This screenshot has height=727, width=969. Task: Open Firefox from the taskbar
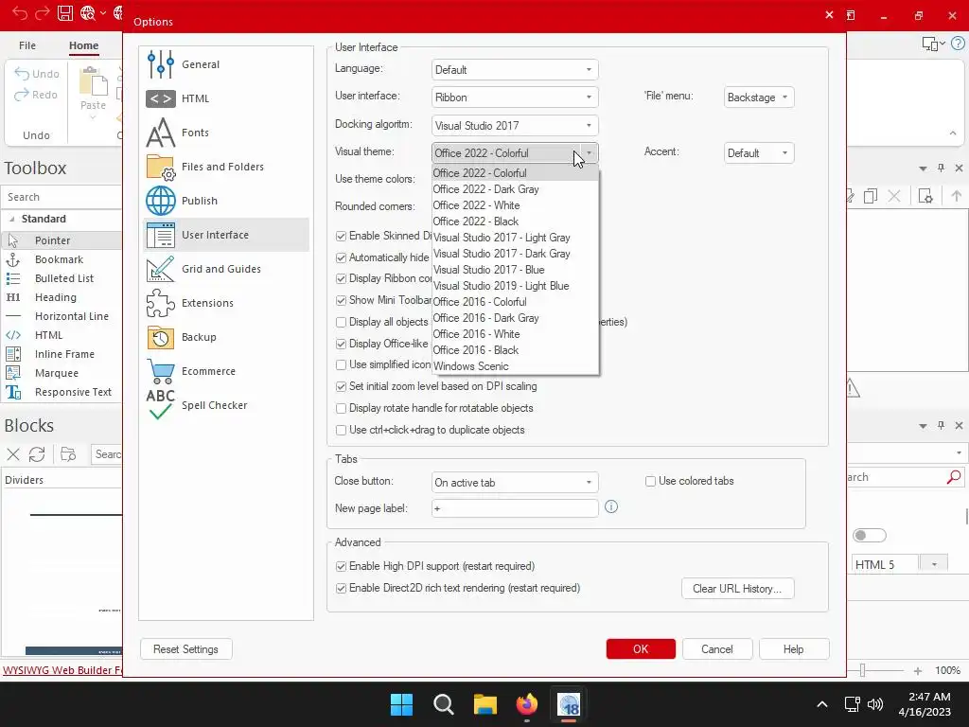526,704
